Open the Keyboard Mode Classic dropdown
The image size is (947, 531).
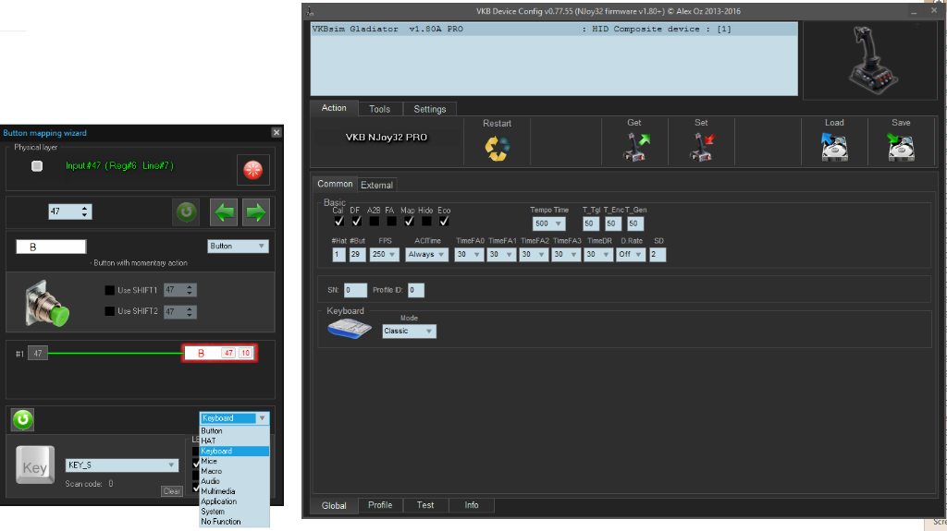click(409, 332)
